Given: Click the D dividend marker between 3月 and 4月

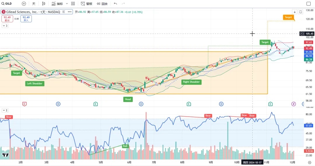Looking at the screenshot, I should 58,104.
